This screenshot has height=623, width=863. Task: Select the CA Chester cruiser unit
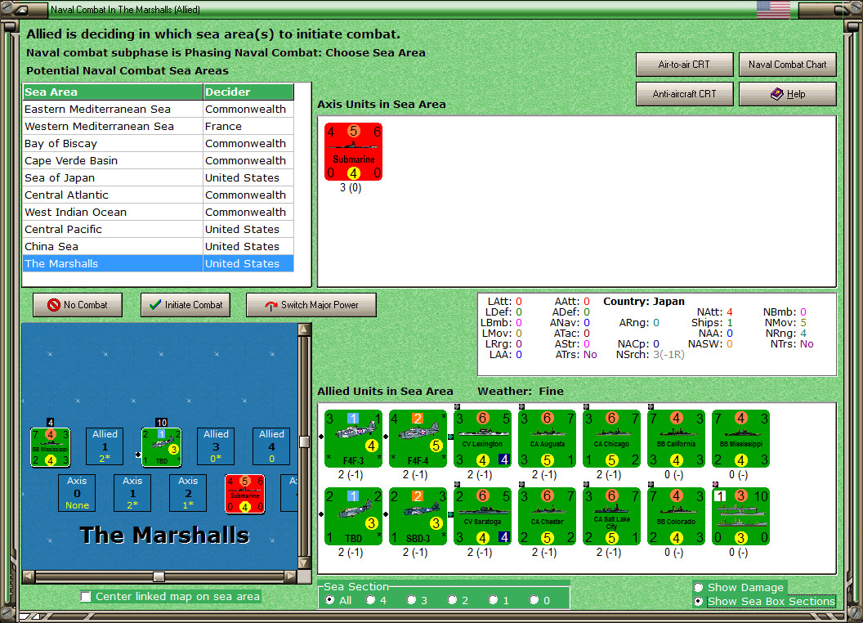pos(547,516)
